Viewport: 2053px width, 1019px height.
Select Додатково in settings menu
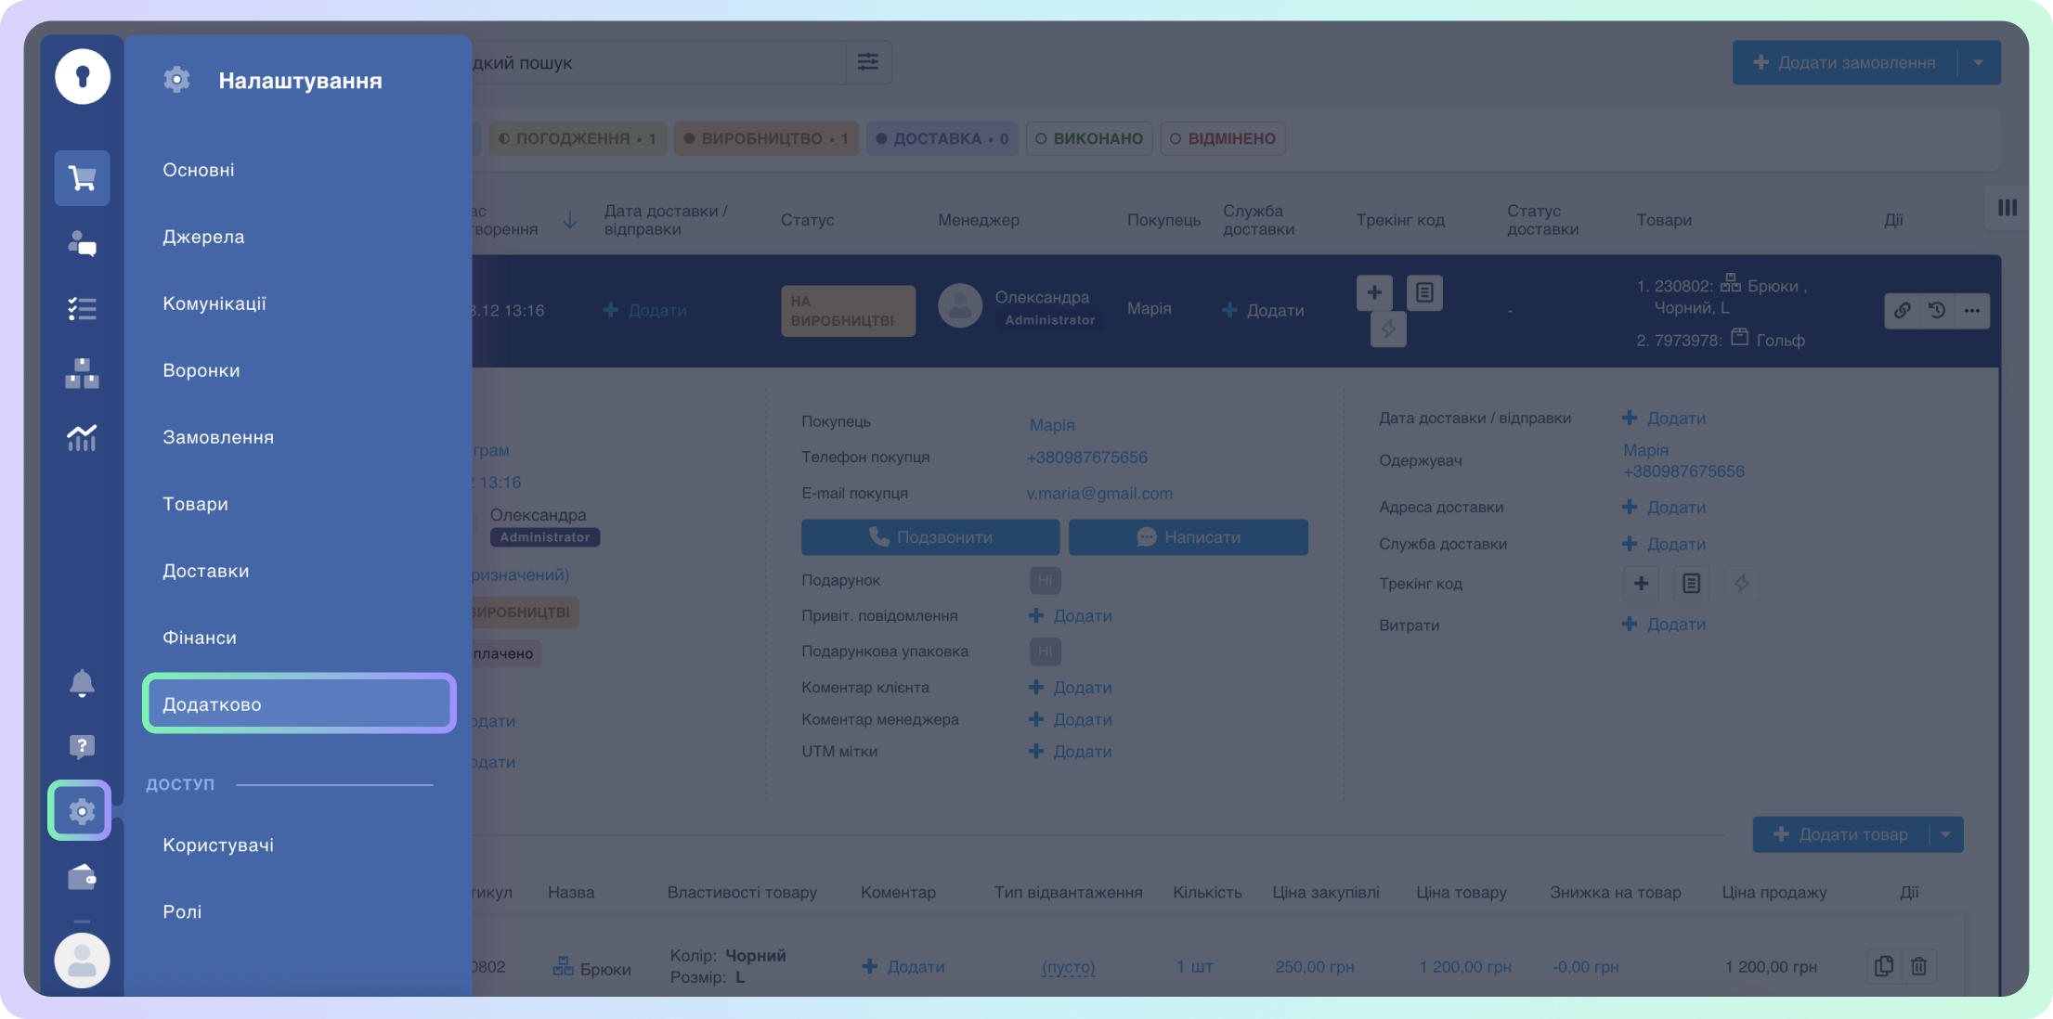coord(298,703)
